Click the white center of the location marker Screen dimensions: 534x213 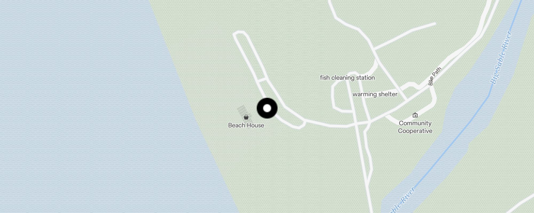tap(267, 108)
